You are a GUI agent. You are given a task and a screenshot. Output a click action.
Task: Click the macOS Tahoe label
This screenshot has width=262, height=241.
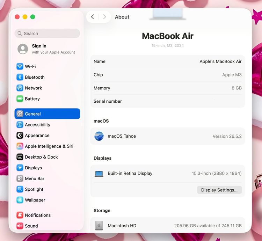point(122,136)
